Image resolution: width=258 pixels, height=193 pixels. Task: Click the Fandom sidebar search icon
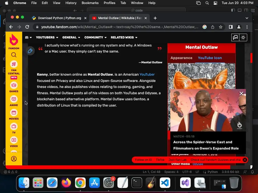(14, 55)
